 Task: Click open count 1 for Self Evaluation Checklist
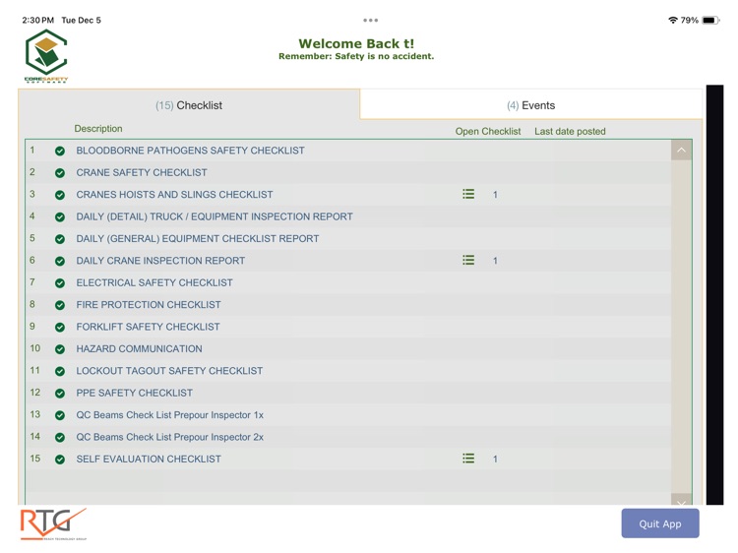495,459
